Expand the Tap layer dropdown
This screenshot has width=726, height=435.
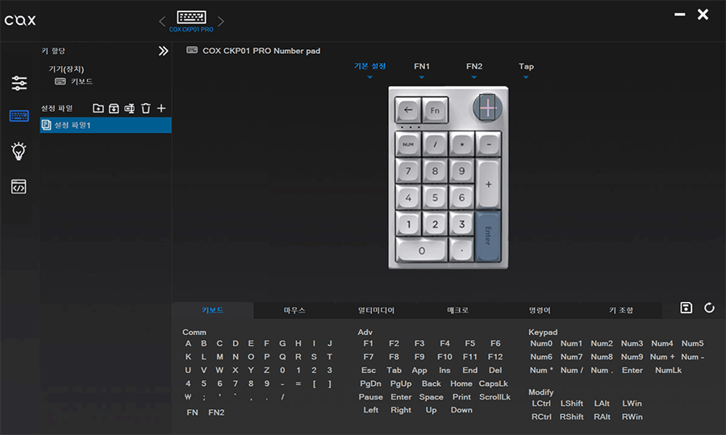pos(526,71)
